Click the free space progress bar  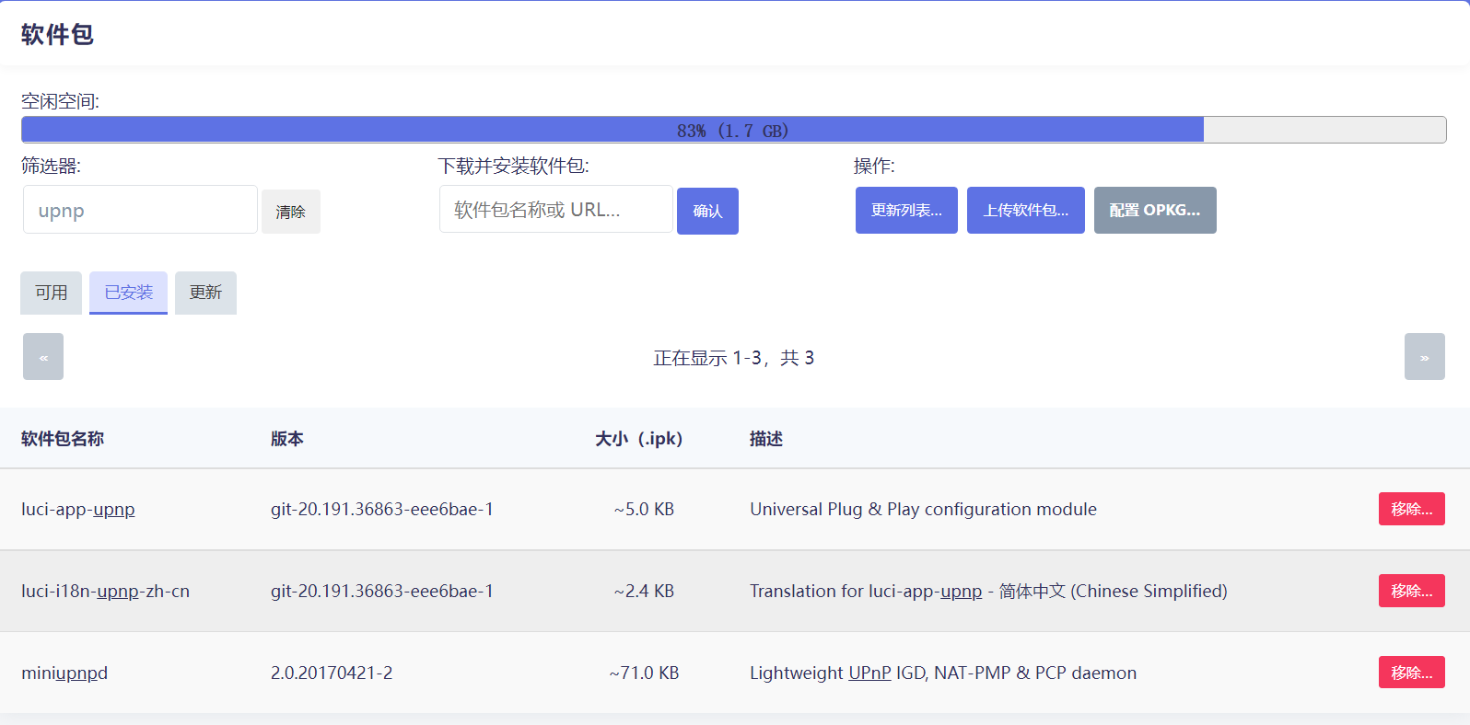pyautogui.click(x=733, y=130)
